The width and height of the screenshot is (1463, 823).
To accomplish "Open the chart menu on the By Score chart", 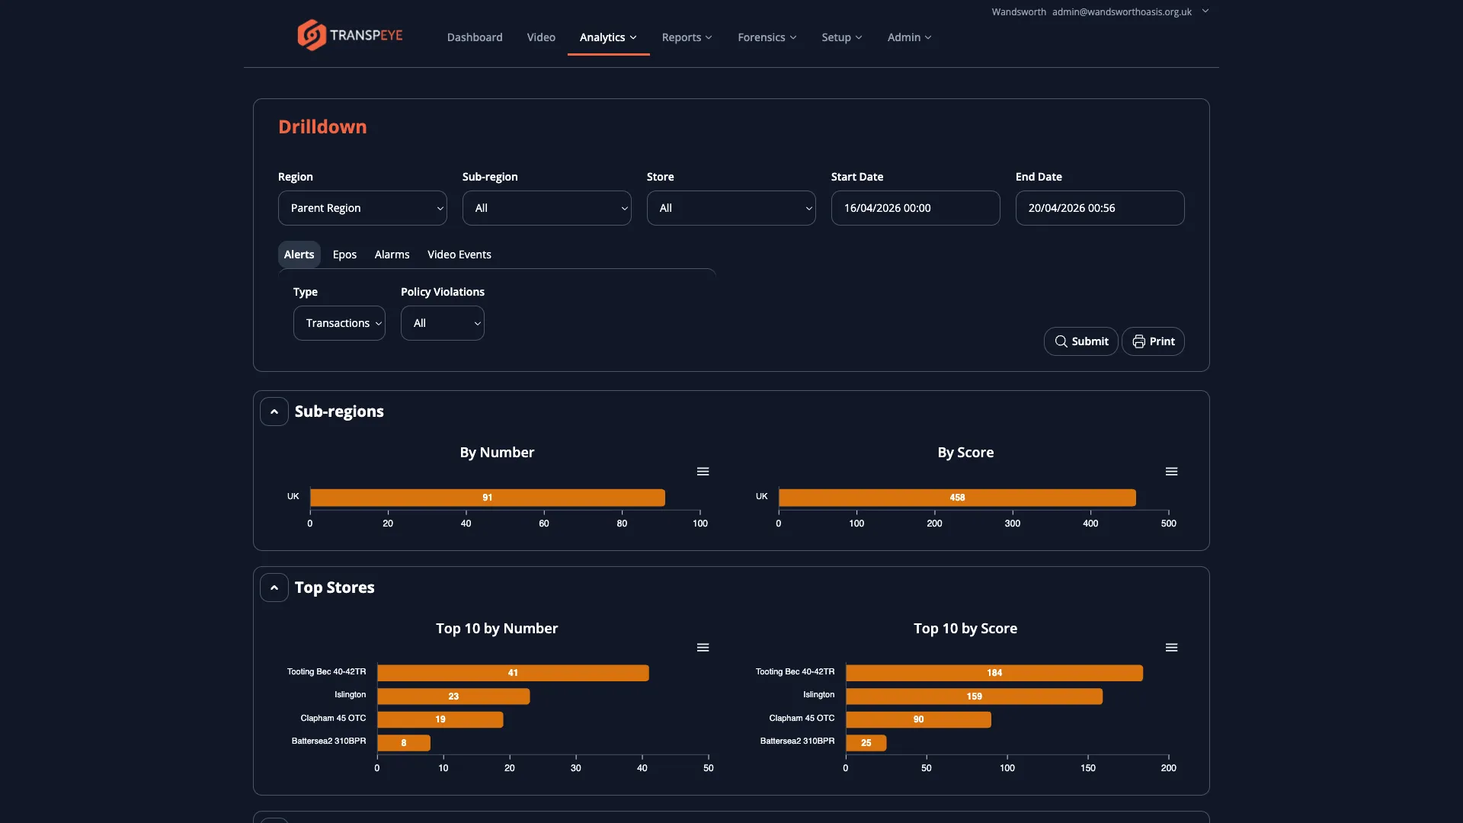I will (1171, 471).
